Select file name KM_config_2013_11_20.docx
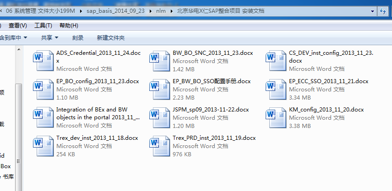Screen dimensions: 392x191 point(326,110)
